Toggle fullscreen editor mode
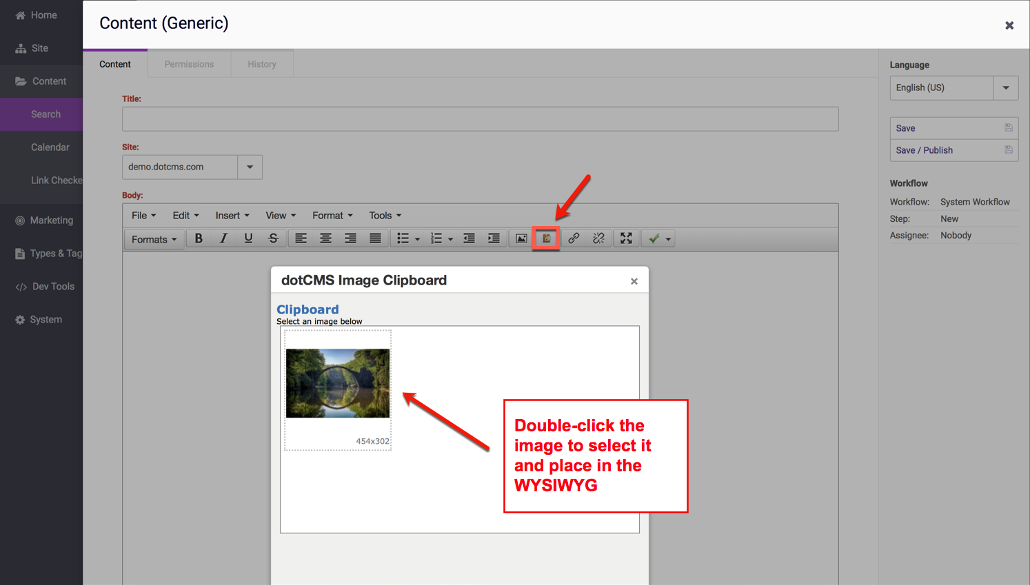The image size is (1030, 585). pyautogui.click(x=626, y=238)
